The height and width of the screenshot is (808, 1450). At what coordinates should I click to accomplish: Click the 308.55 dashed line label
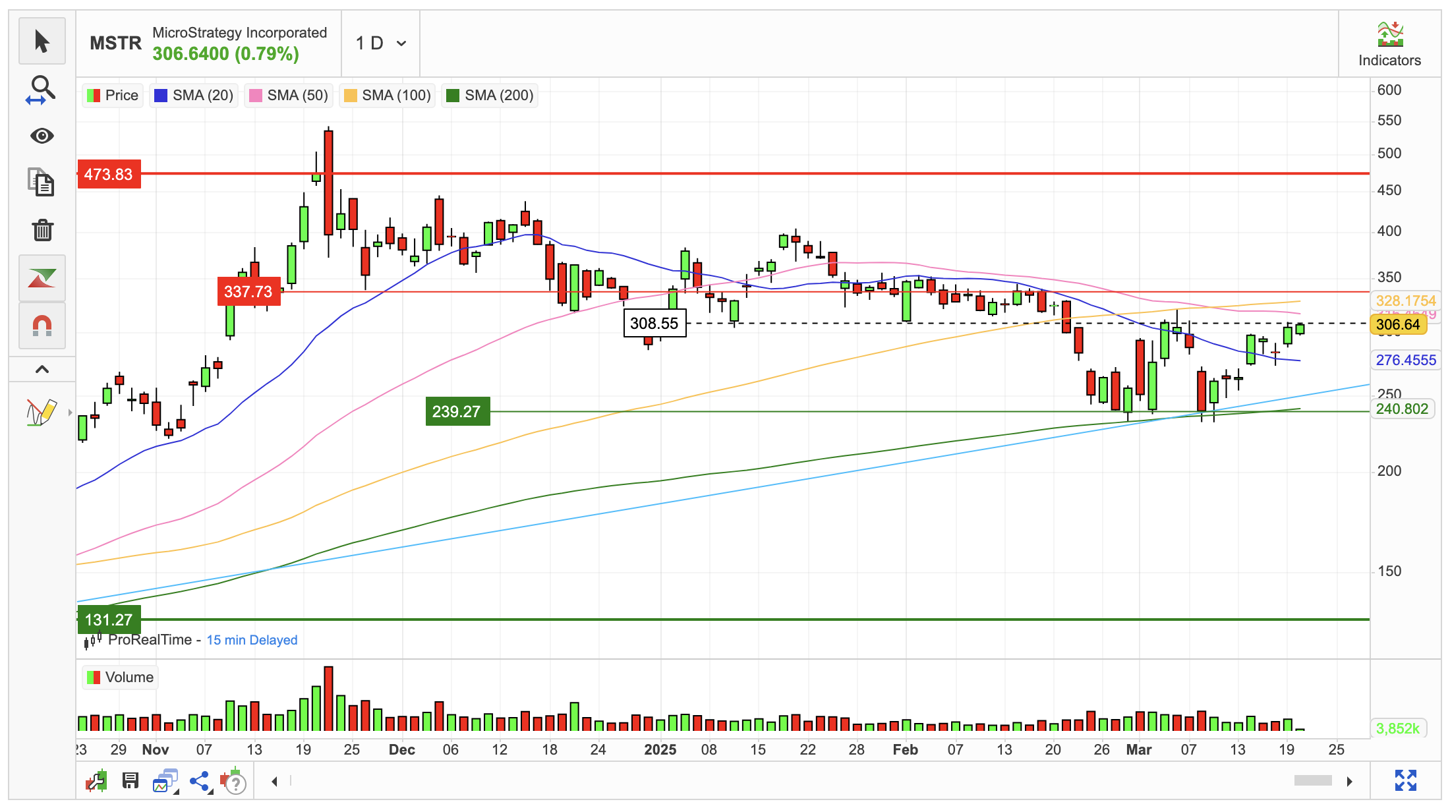pos(654,323)
